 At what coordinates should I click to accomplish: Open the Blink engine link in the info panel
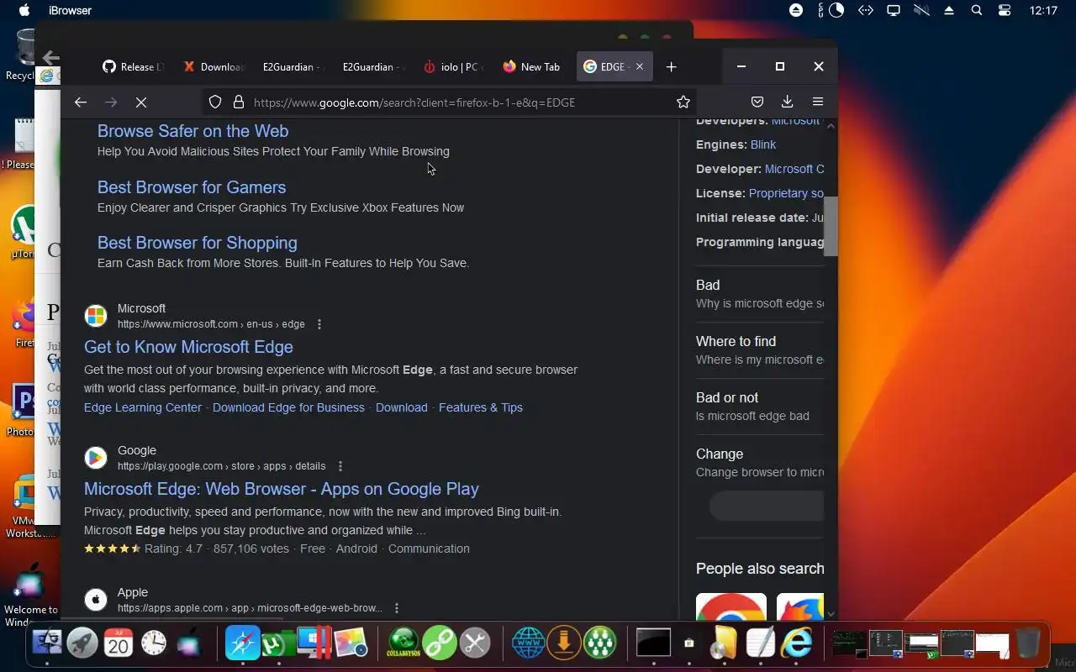763,144
